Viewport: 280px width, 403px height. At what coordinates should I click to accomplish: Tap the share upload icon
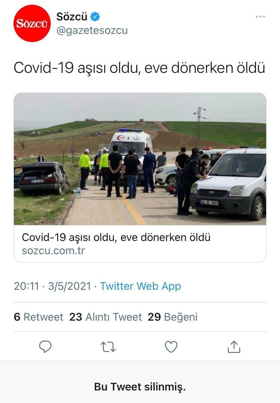[x=234, y=346]
